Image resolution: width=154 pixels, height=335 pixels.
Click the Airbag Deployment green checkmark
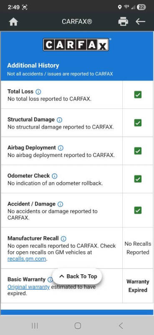click(x=138, y=151)
